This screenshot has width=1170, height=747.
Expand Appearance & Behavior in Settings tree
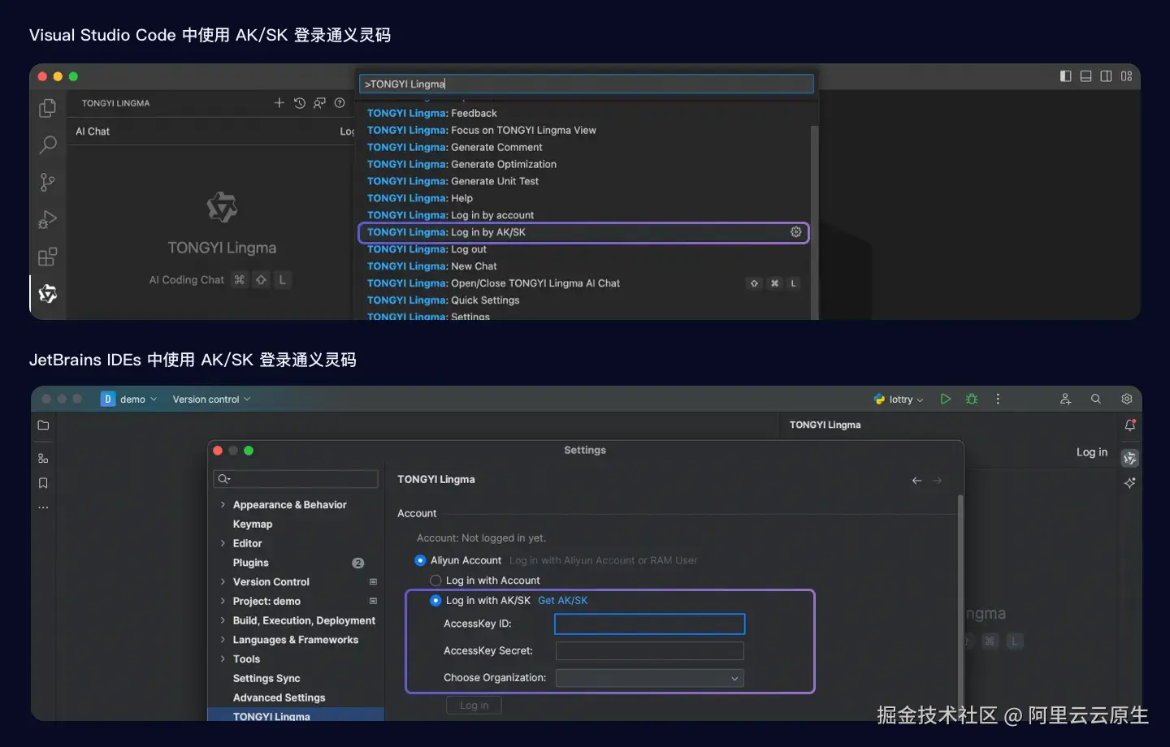[x=223, y=505]
